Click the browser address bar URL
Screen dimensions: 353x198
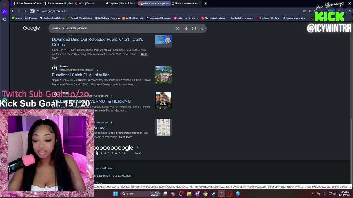coord(55,11)
